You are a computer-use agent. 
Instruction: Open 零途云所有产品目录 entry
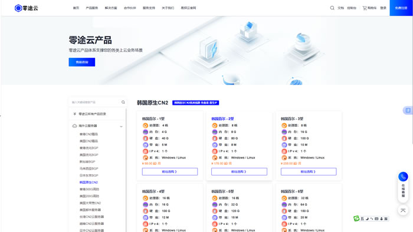[92, 114]
